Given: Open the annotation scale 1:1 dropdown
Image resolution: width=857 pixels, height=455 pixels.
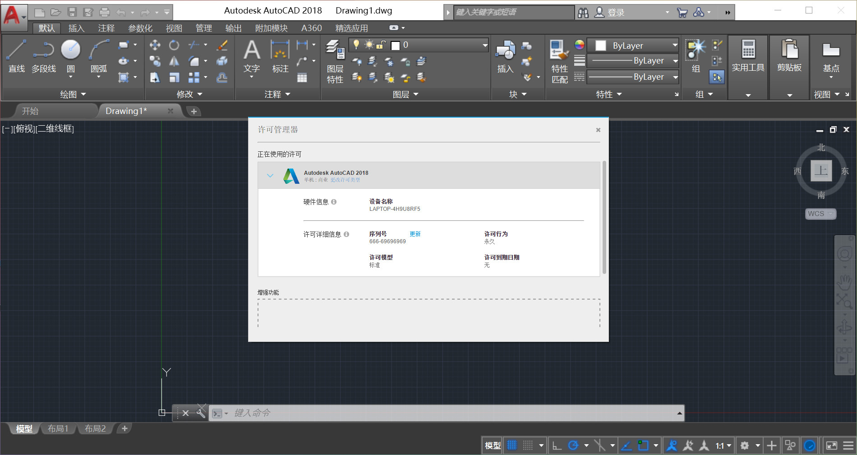Looking at the screenshot, I should pyautogui.click(x=723, y=446).
